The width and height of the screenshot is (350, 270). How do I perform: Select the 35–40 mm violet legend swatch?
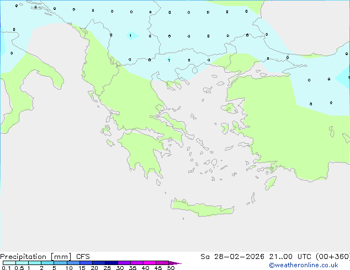pos(137,263)
